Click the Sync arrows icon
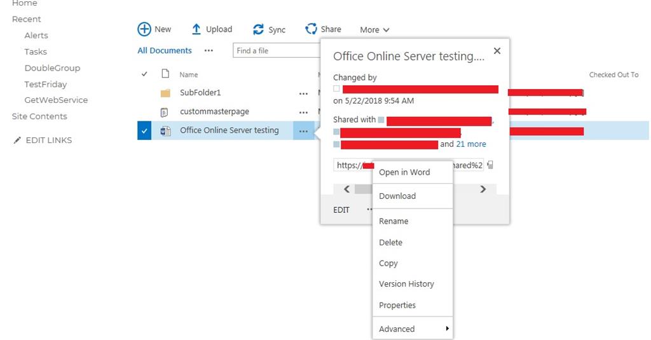Viewport: 651px width, 340px height. pos(258,29)
